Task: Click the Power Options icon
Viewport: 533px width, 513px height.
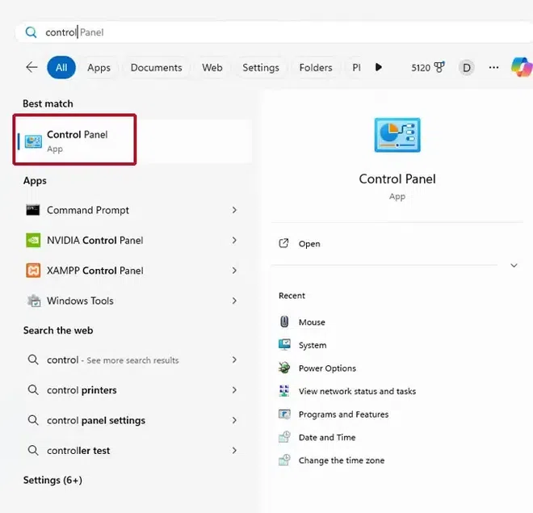Action: tap(284, 368)
